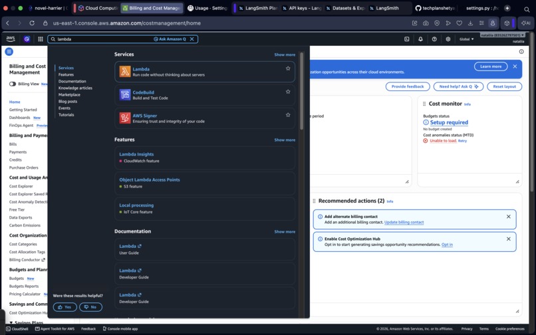Click Opt in for Cost Optimization Hub
Screen dimensions: 536x335
[x=447, y=245]
